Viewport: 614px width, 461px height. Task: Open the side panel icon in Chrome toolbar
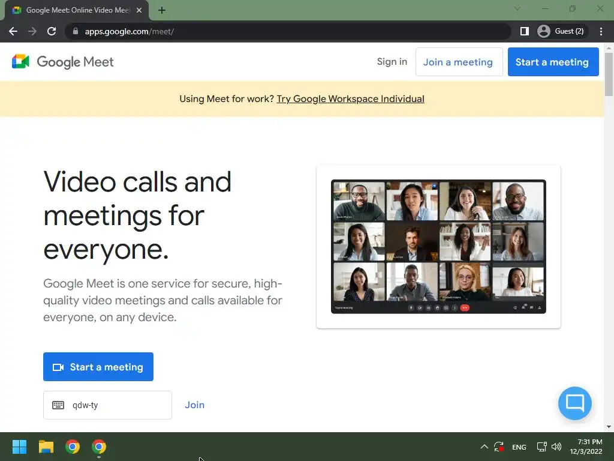click(x=524, y=31)
